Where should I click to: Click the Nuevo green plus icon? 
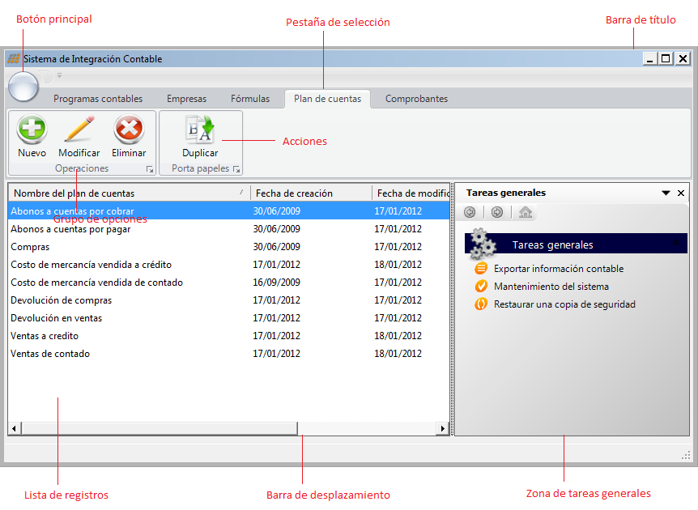[x=32, y=130]
